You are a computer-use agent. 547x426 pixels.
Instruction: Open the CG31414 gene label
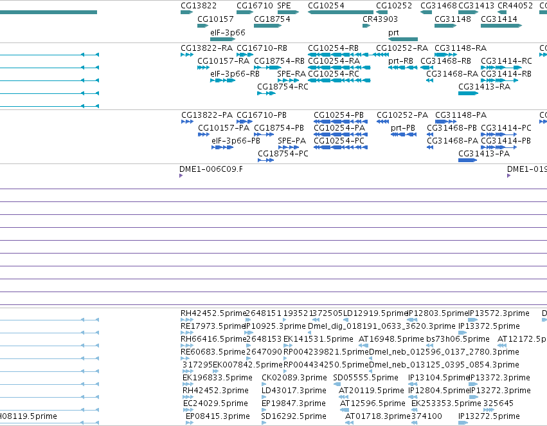[499, 19]
